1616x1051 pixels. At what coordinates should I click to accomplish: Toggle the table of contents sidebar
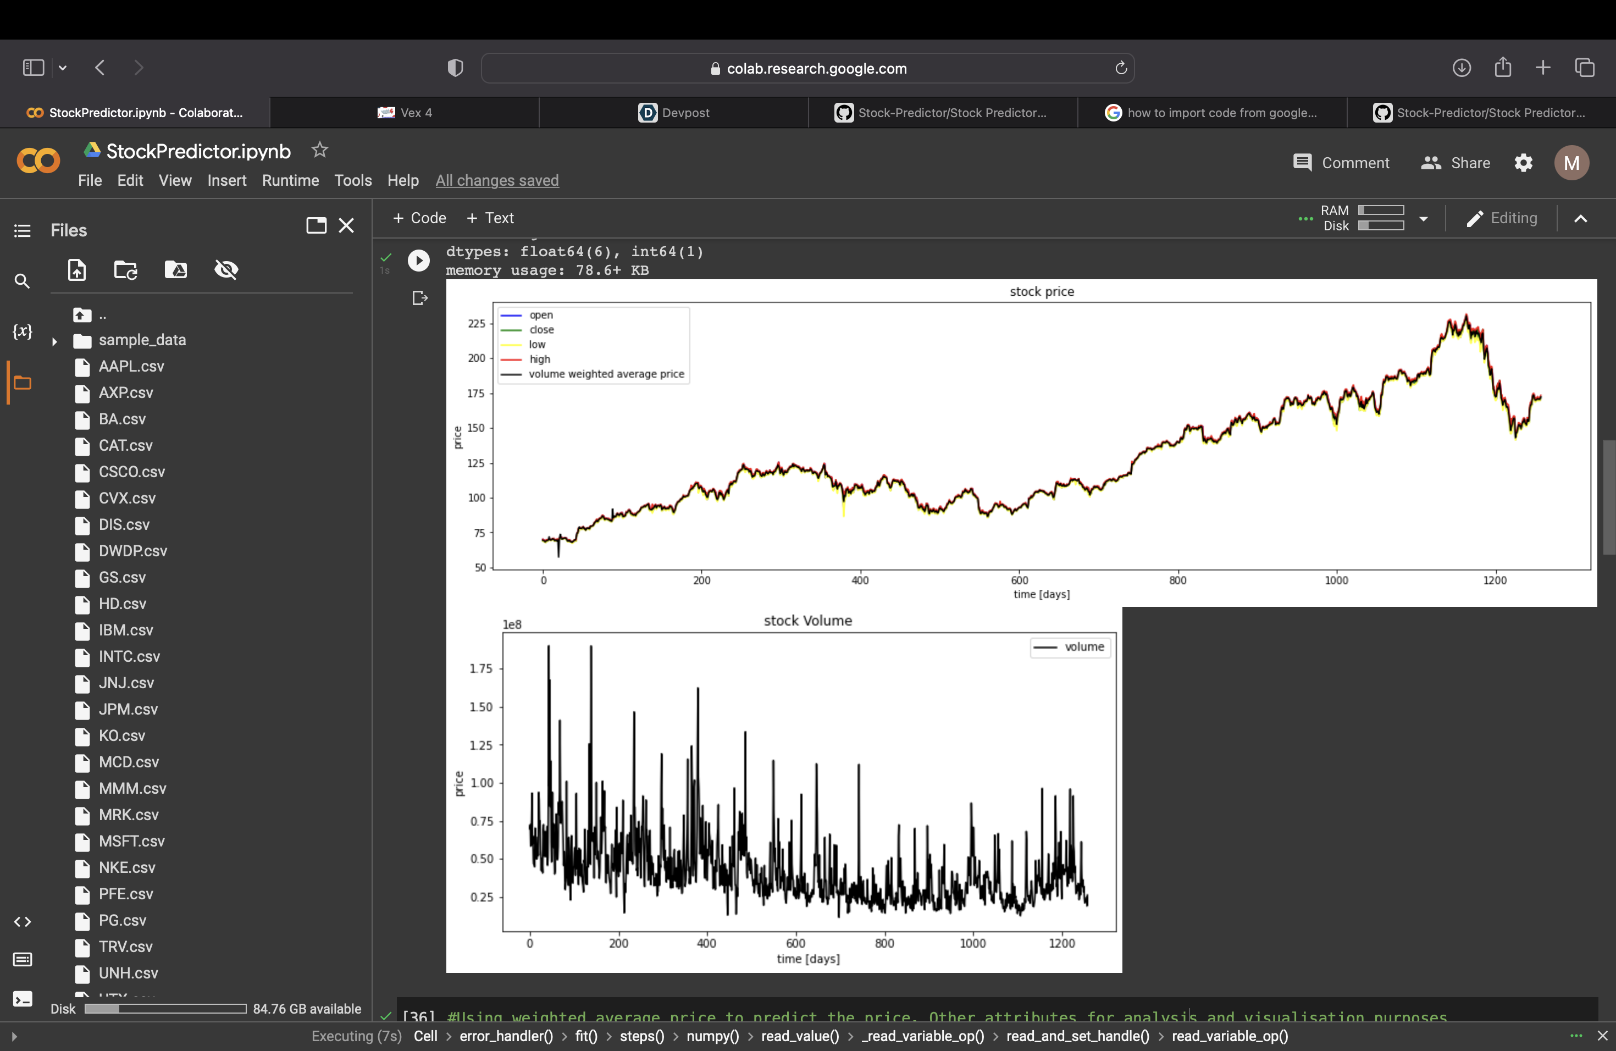tap(23, 231)
